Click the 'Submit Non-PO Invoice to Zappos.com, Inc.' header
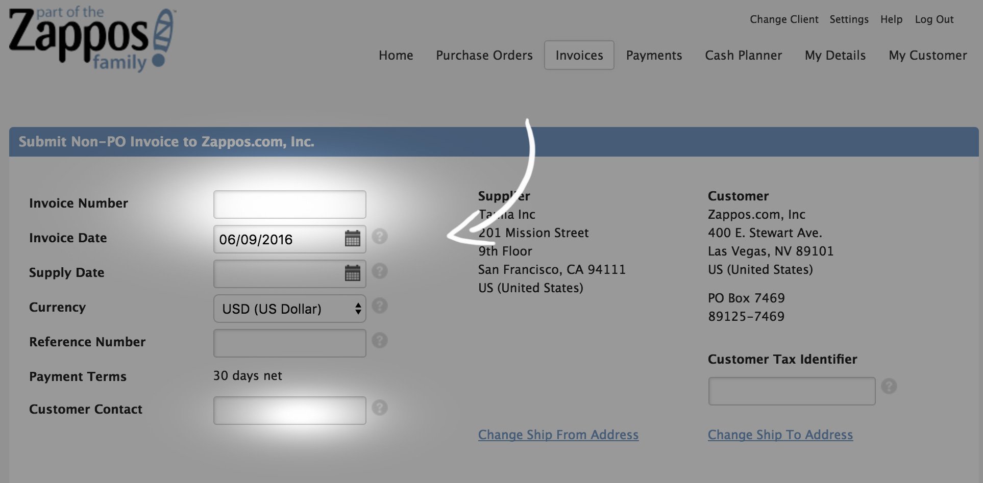Image resolution: width=983 pixels, height=483 pixels. click(x=166, y=142)
